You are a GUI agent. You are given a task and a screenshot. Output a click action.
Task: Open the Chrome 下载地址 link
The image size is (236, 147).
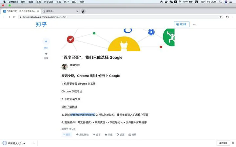pos(72,91)
